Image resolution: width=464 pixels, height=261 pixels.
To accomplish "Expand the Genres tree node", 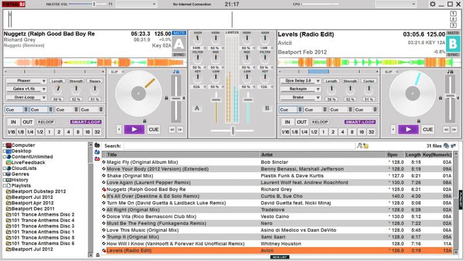I will click(5, 175).
